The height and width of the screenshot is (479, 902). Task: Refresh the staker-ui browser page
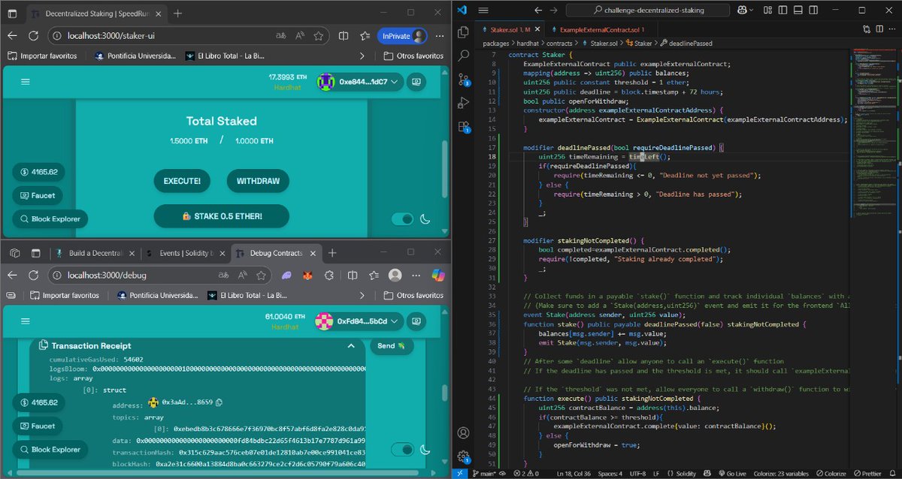coord(33,35)
